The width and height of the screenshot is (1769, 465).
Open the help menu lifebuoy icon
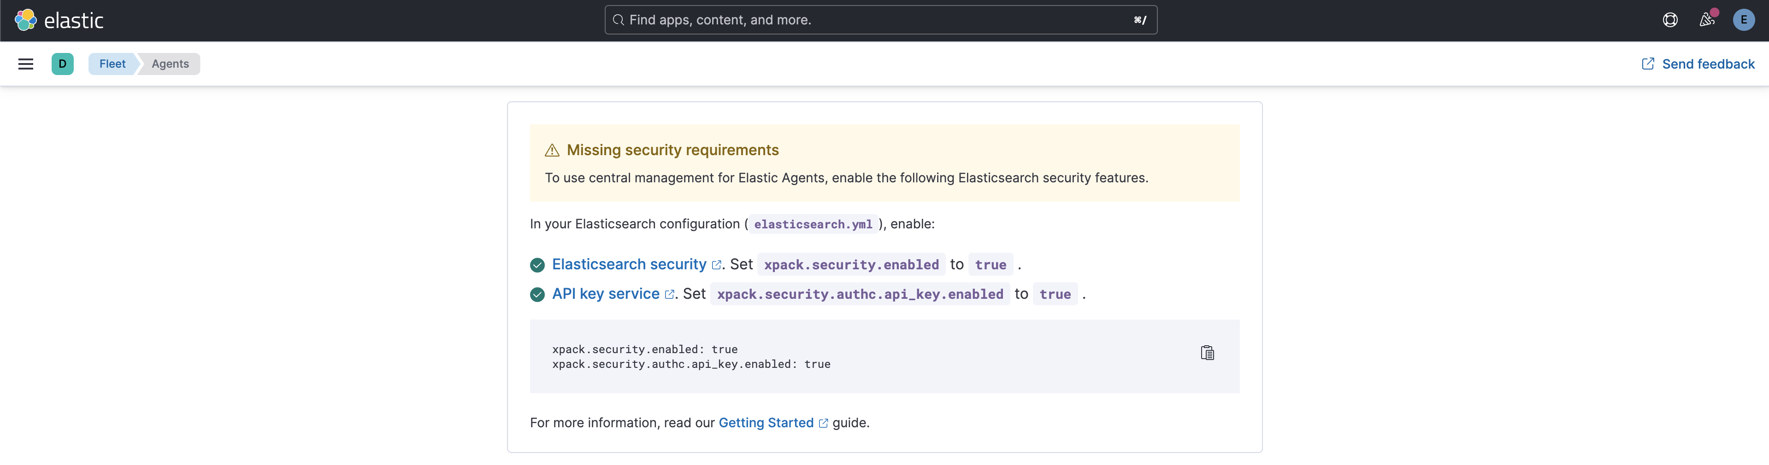(x=1670, y=20)
